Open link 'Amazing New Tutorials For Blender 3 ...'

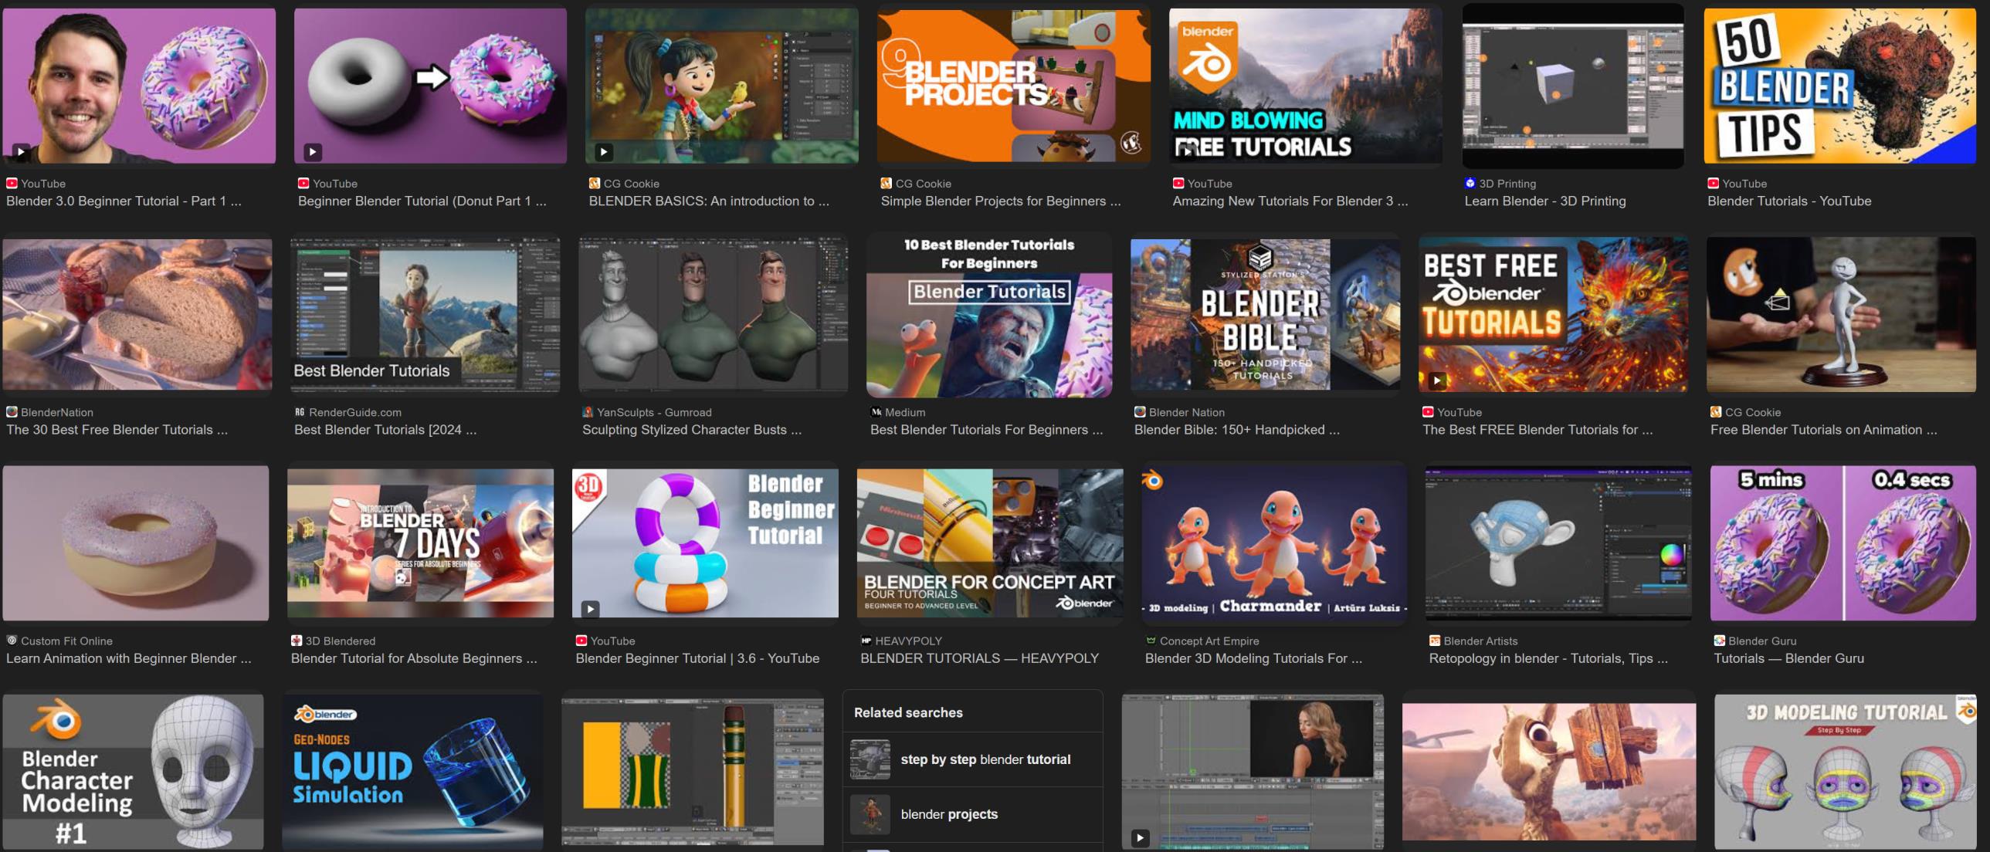tap(1290, 201)
